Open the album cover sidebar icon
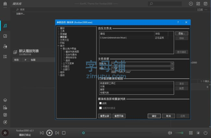 pos(5,36)
